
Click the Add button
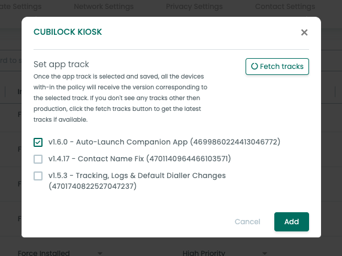coord(292,222)
